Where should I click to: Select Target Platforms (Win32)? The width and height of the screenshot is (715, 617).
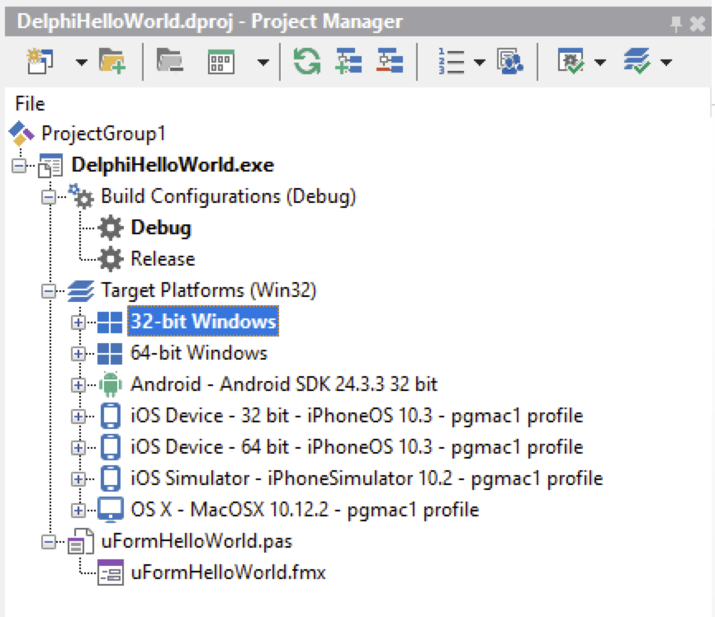click(208, 290)
